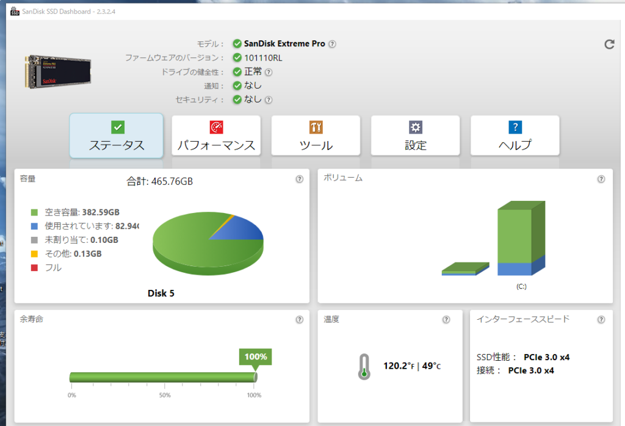This screenshot has width=625, height=426.
Task: Click the 空き容量: 382.59GB text
Action: (x=82, y=212)
